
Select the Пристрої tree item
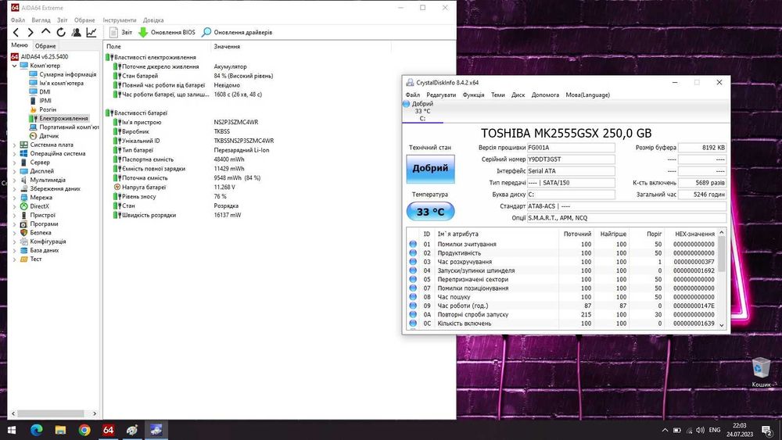click(x=43, y=215)
